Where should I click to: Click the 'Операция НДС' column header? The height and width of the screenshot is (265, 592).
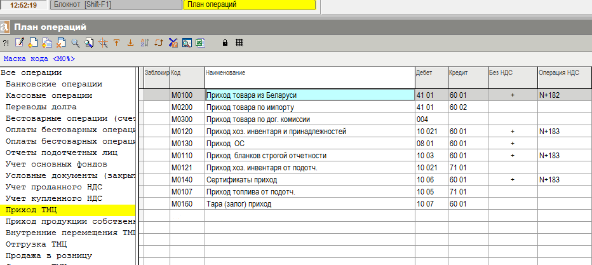[565, 78]
